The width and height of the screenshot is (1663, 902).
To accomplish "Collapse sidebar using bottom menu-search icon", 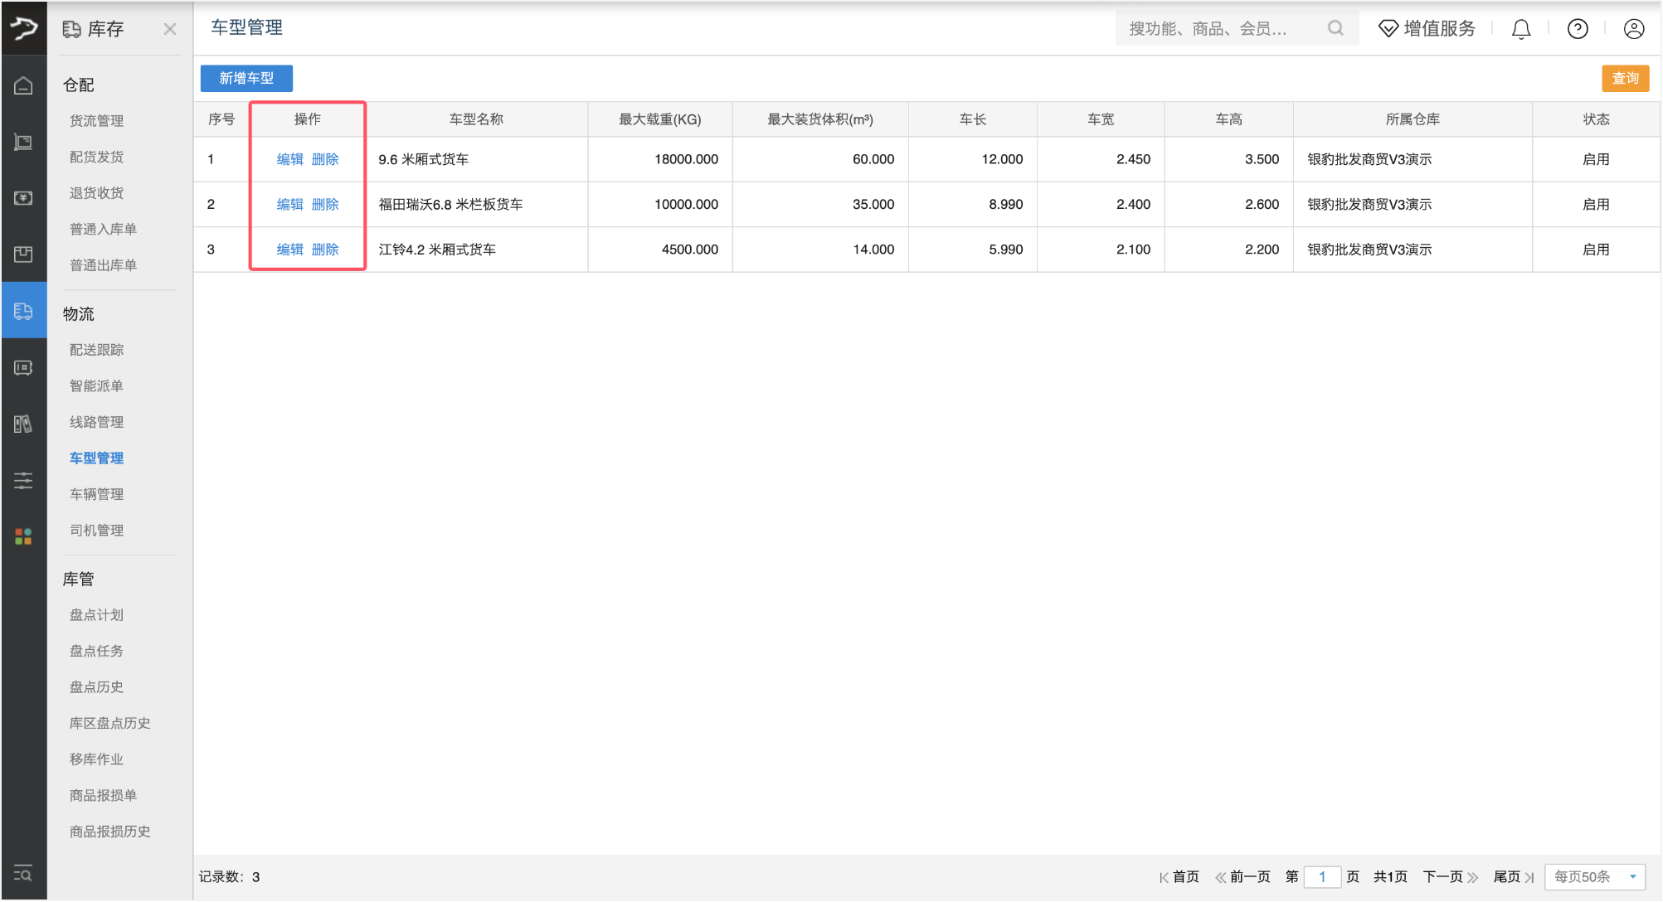I will pyautogui.click(x=23, y=874).
